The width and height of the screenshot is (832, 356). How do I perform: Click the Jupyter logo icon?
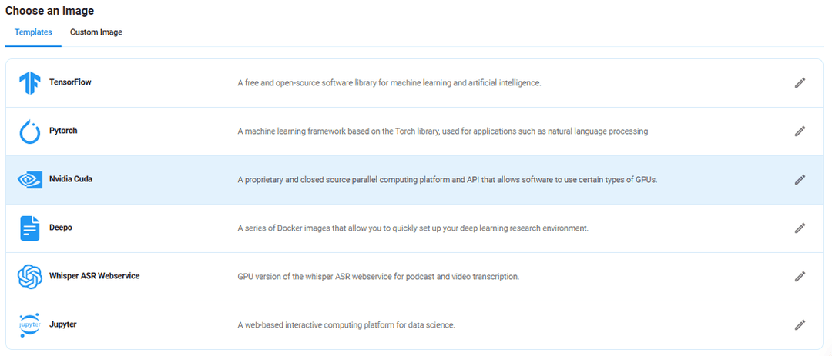tap(30, 325)
